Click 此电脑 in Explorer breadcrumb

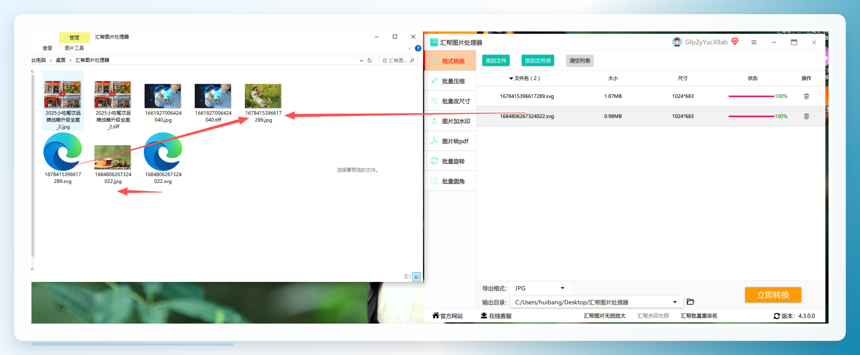point(39,60)
